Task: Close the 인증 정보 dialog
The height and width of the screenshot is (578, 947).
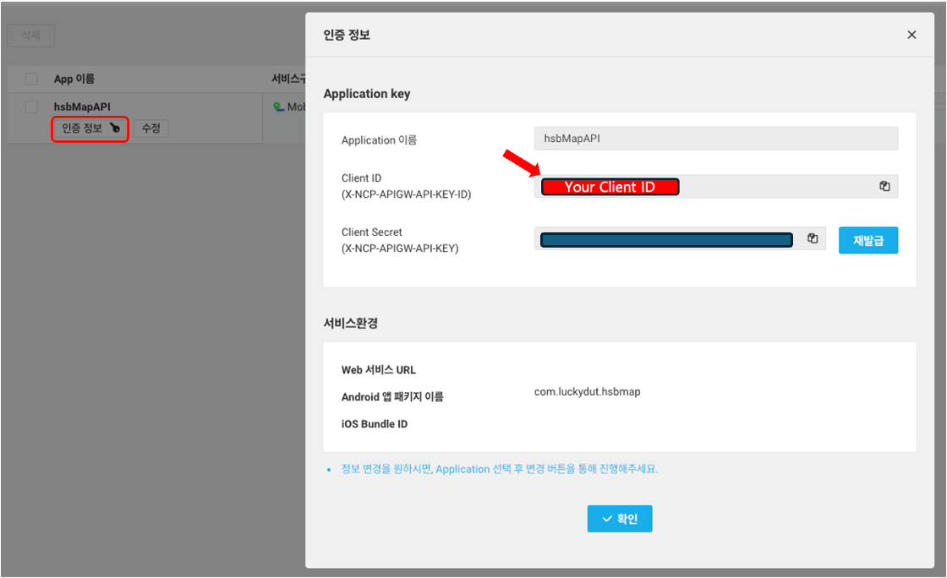Action: coord(911,35)
